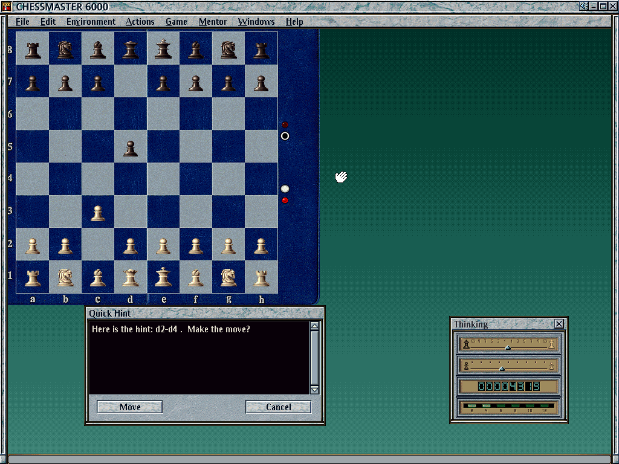Click the 00004319 position counter display
The width and height of the screenshot is (619, 464).
[x=508, y=386]
